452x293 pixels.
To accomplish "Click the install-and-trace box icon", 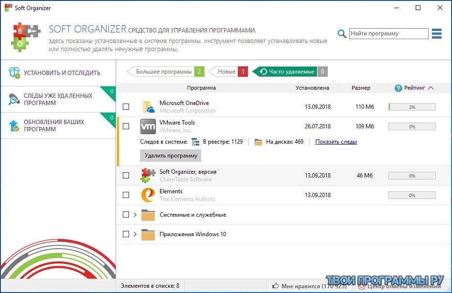I will [14, 73].
